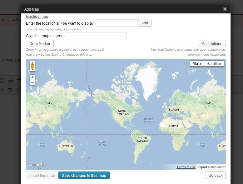Click the indent icon in background editor
Screen dimensions: 243x184
pos(2,90)
